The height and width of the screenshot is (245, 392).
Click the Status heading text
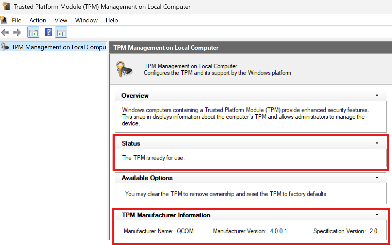131,143
